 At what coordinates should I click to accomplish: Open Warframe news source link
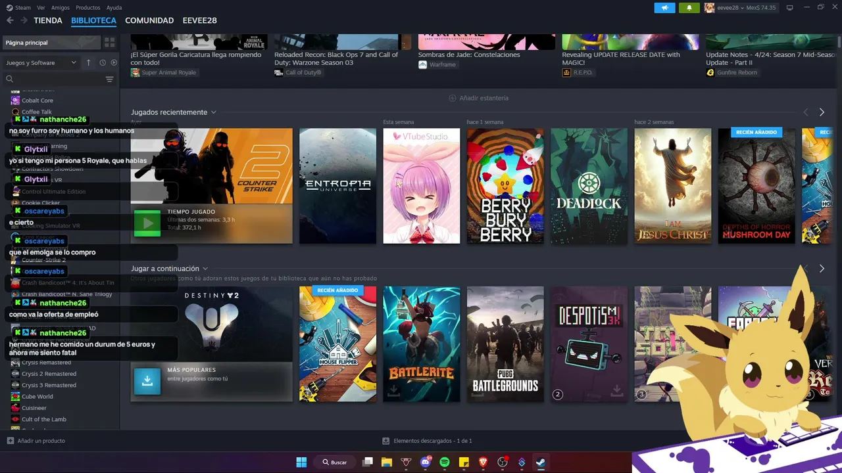[437, 64]
